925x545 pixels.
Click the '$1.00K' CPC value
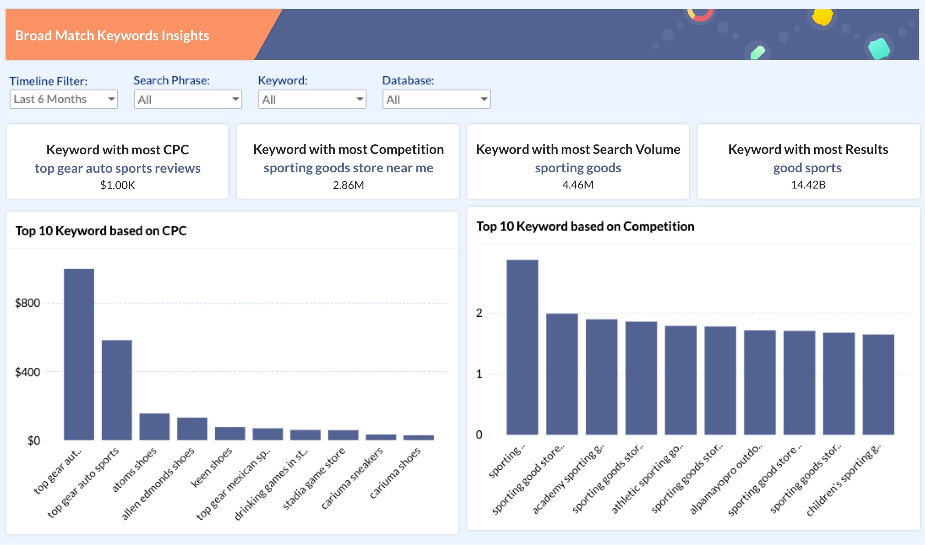pos(117,185)
